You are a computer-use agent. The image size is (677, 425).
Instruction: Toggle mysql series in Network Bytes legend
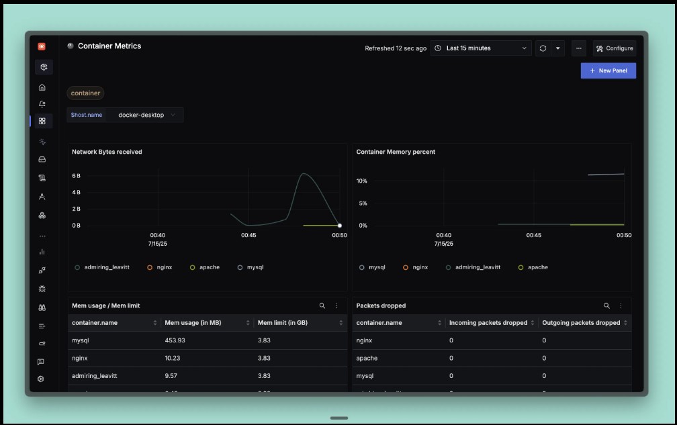pyautogui.click(x=251, y=267)
